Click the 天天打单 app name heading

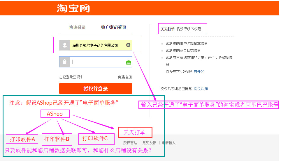pos(168,29)
